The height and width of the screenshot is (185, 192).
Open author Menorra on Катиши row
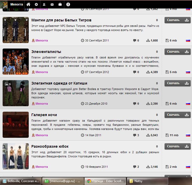pos(42,104)
